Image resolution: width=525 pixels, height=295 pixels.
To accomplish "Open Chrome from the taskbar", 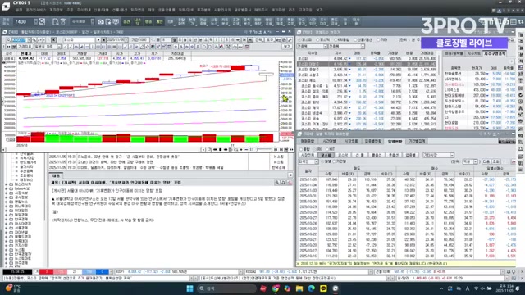I will coord(276,288).
